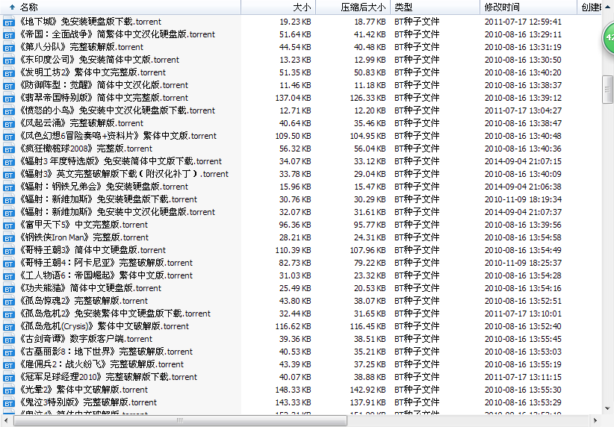
Task: Click modified time 2014-09-04 21:07:15
Action: (523, 161)
